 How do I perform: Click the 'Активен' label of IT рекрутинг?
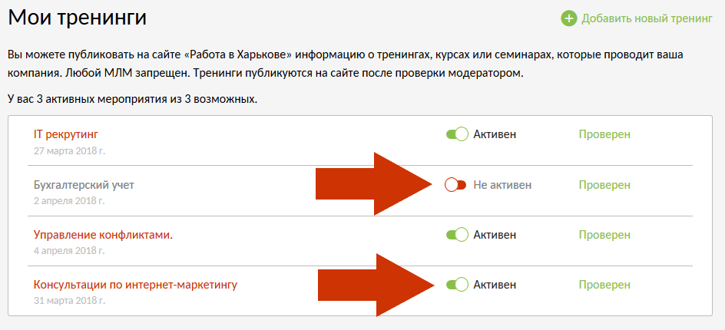tap(495, 134)
